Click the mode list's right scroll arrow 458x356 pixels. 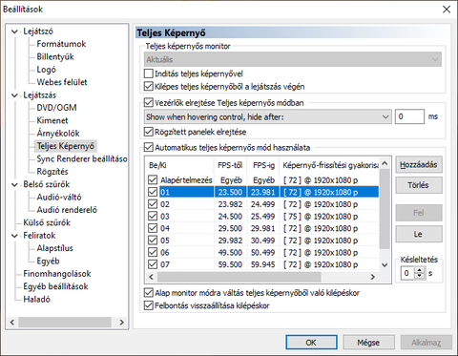click(x=373, y=277)
